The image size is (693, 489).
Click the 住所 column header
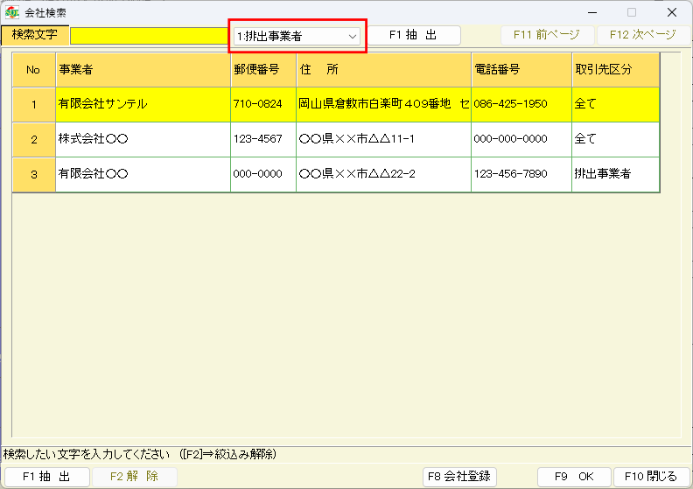click(383, 69)
